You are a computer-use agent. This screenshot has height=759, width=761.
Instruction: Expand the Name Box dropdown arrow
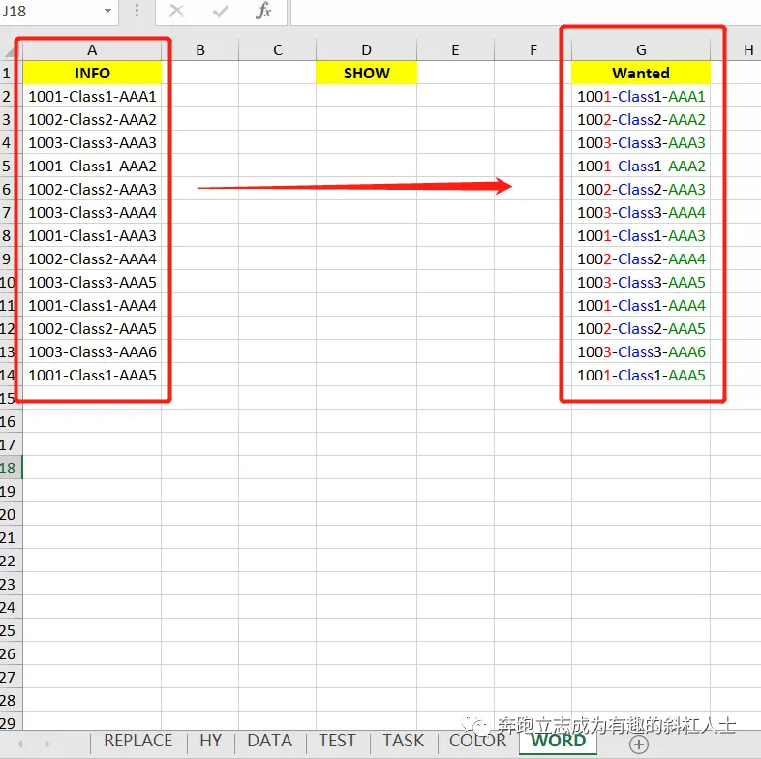pos(107,11)
